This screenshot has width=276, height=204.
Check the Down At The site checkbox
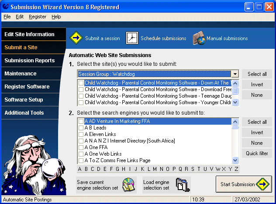81,83
